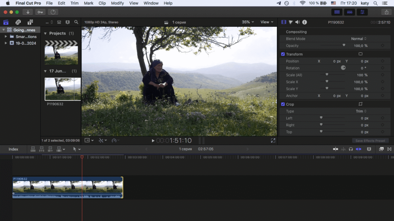Uncheck the Crop checkbox
Viewport: 394px width, 221px height.
[x=283, y=104]
